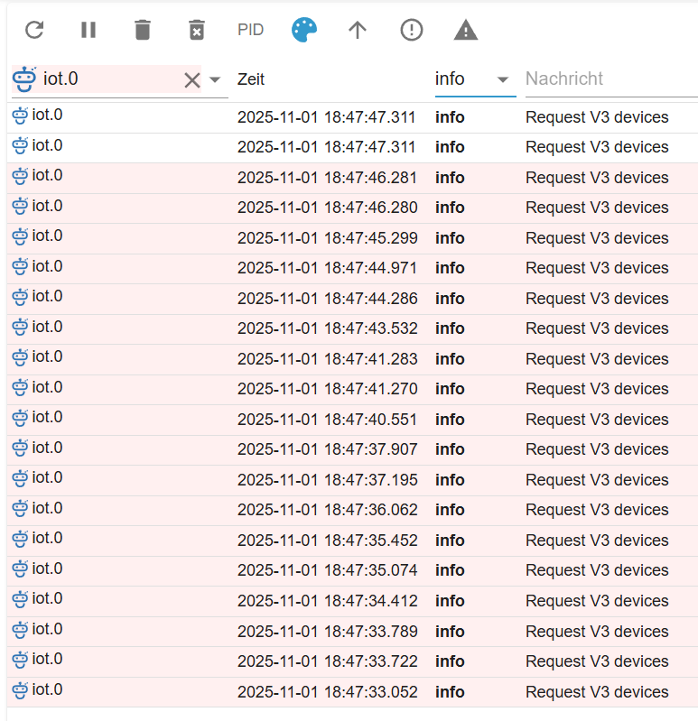Select log entry at 18:47:33.789
This screenshot has height=721, width=698.
352,632
